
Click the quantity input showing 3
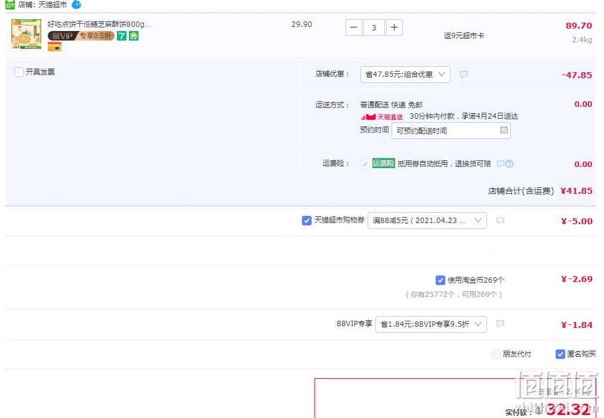[x=374, y=27]
